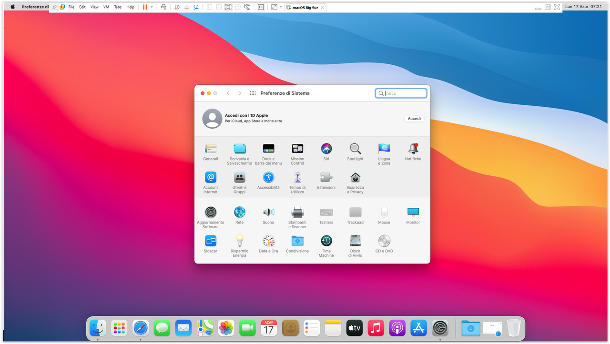
Task: Open Mail from the Dock
Action: tap(183, 328)
